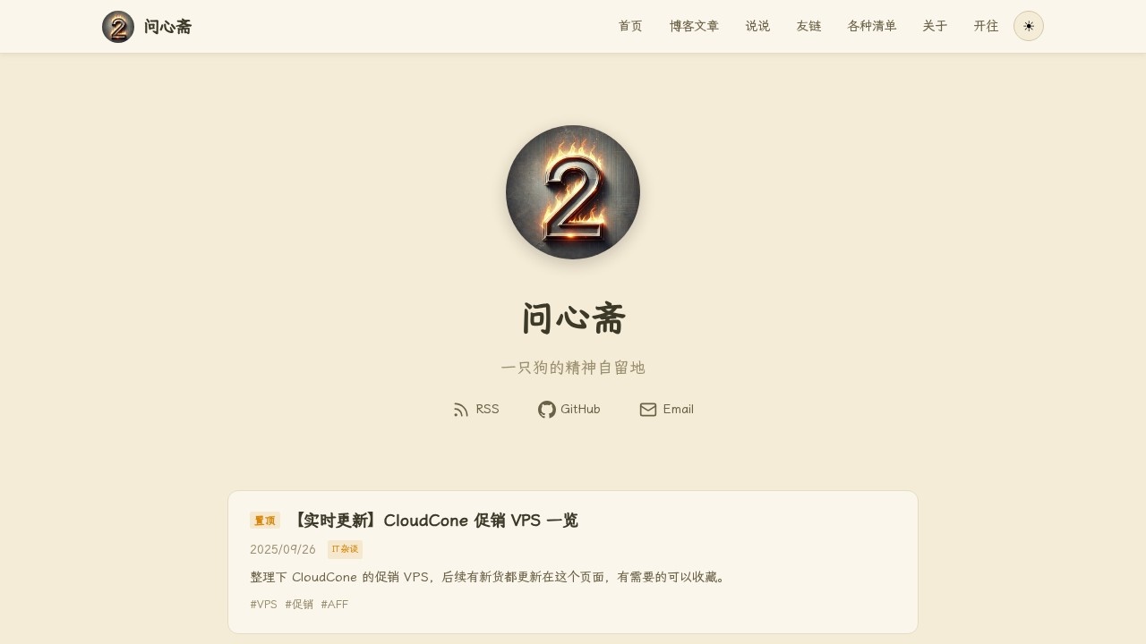Select the IT杂谈 category badge
The height and width of the screenshot is (644, 1146).
click(x=345, y=549)
